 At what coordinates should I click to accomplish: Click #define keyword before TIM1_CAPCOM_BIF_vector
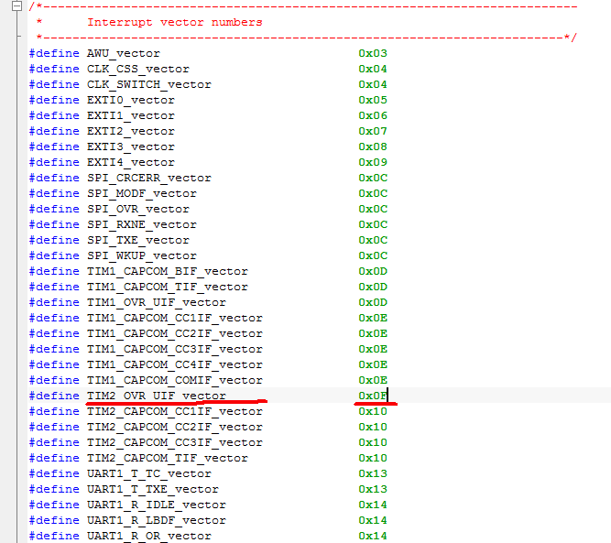(54, 271)
